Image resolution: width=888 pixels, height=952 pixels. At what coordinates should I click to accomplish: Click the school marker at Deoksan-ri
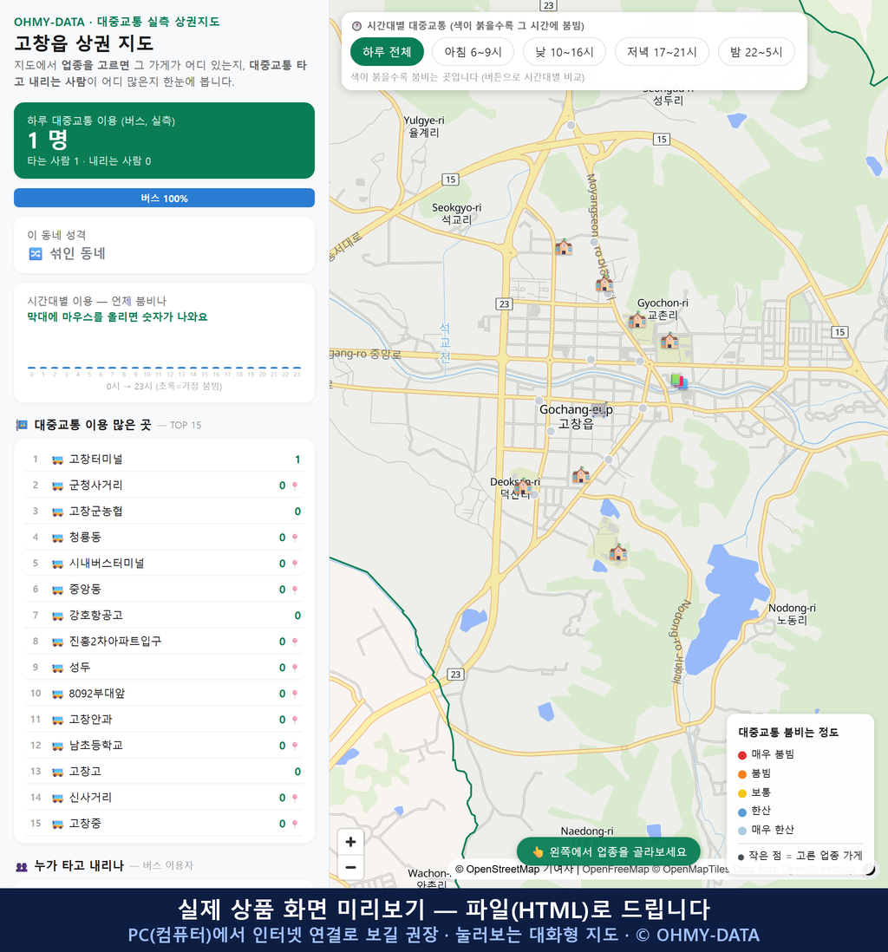click(522, 487)
